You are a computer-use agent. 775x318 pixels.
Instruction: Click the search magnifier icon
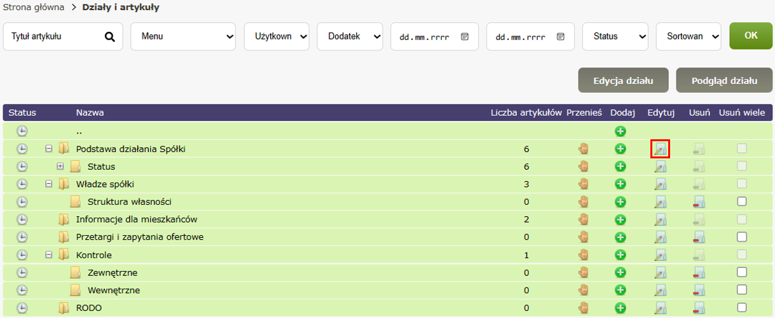110,37
